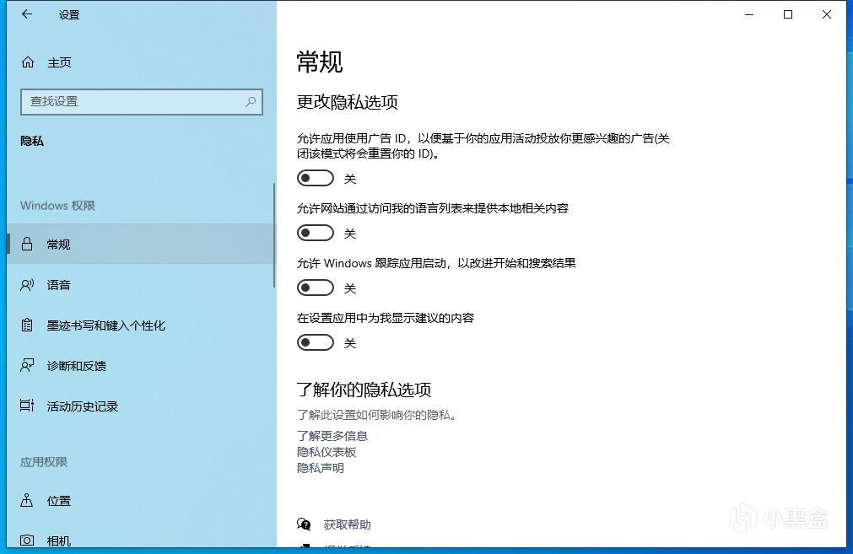Open the 语音 settings page

[x=141, y=284]
